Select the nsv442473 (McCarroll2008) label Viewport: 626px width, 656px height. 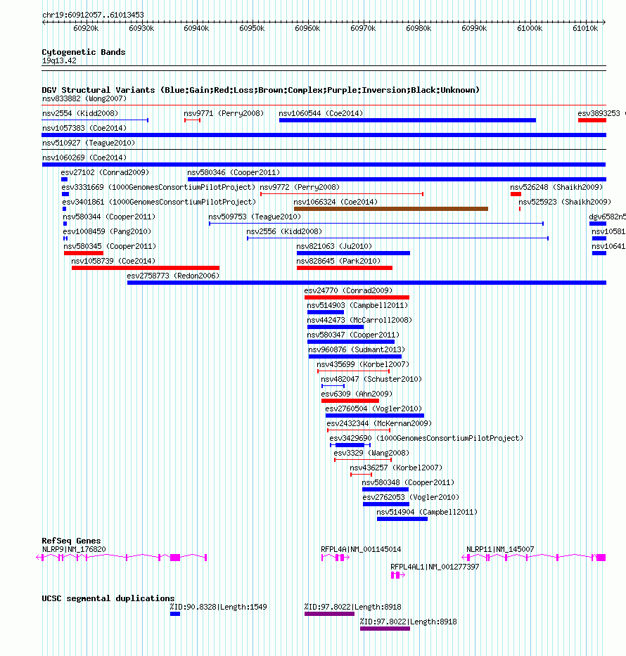pos(359,320)
